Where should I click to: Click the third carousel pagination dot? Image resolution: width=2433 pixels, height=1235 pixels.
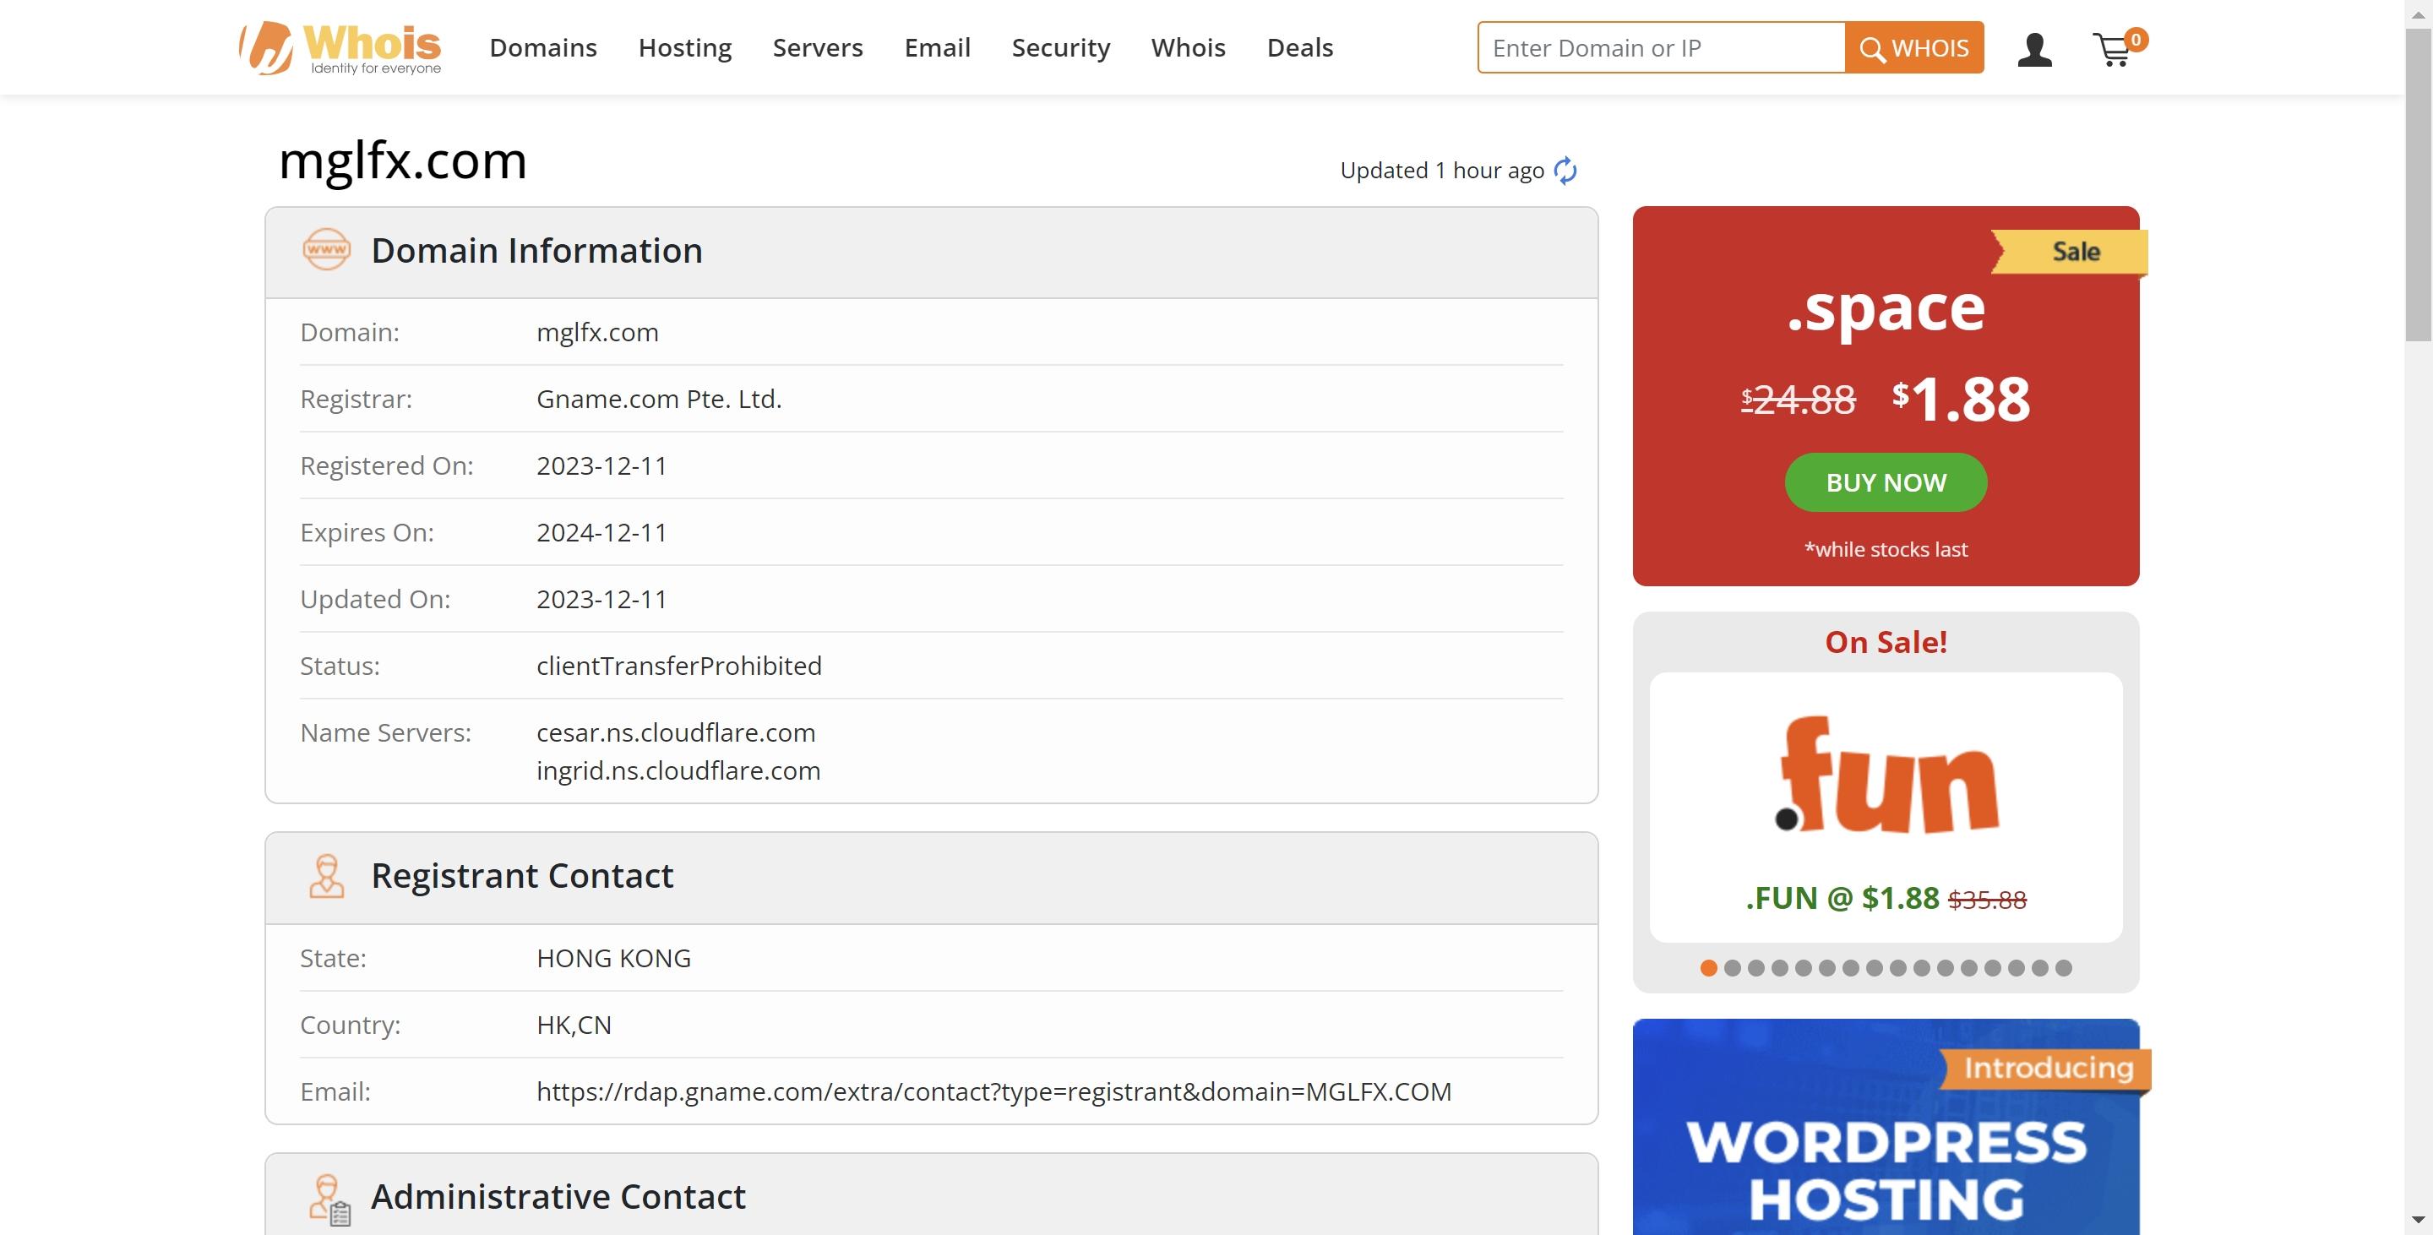[1757, 967]
